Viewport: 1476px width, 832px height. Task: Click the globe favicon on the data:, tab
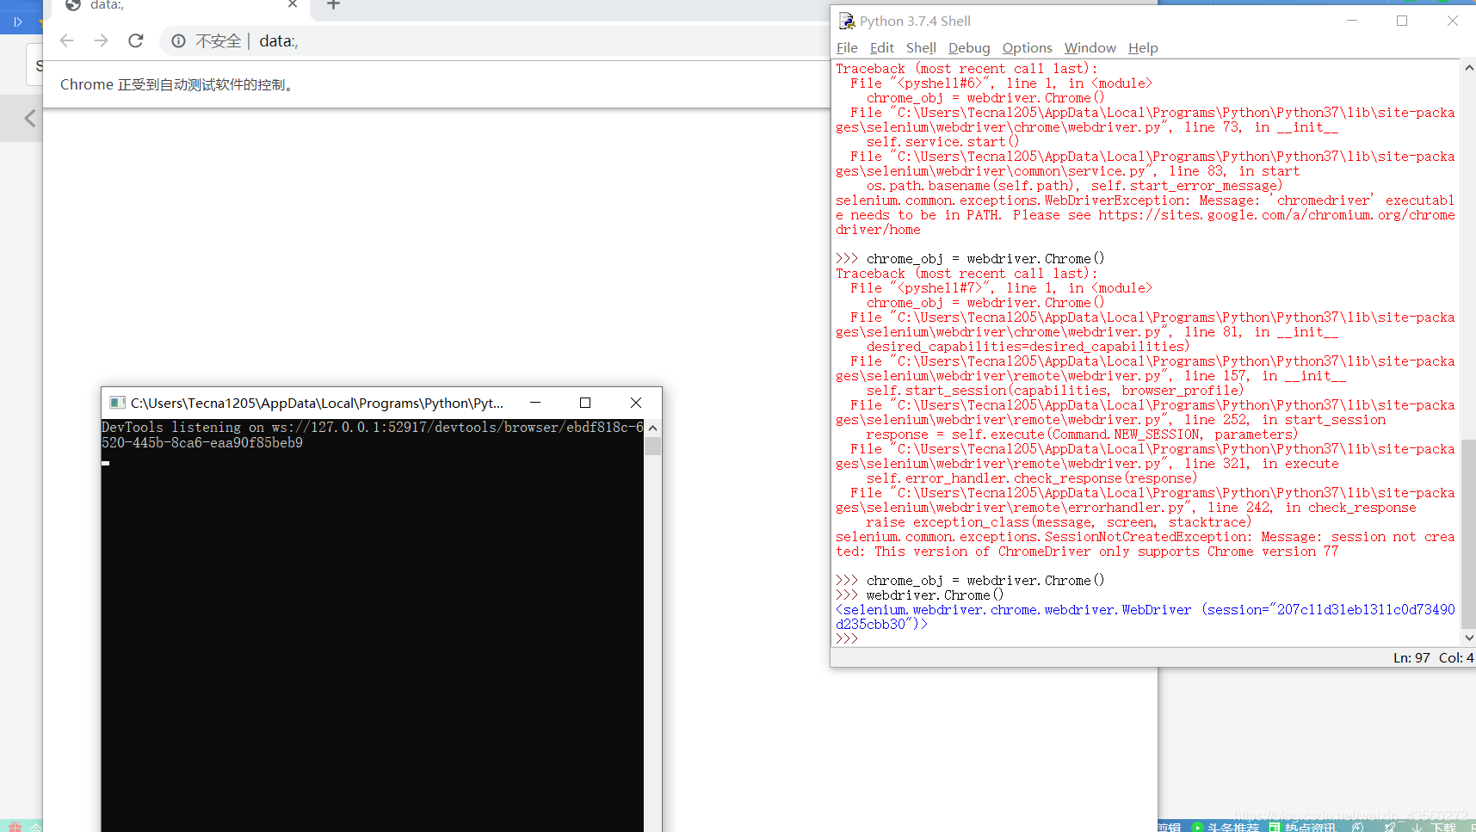(x=73, y=4)
